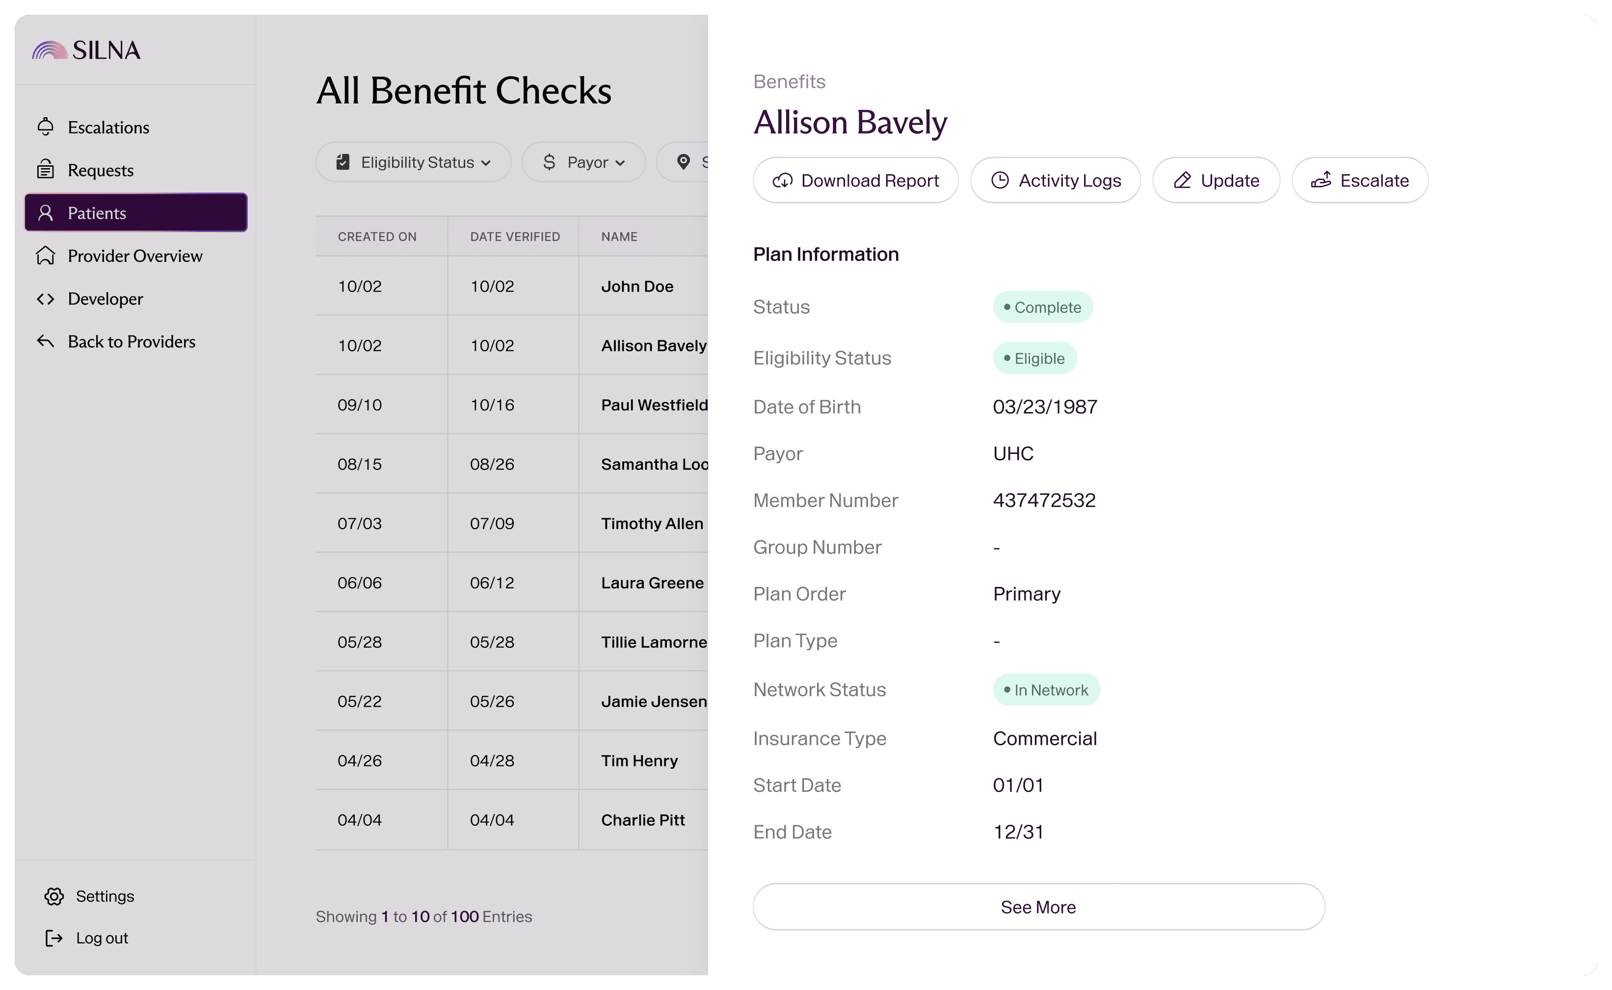Click the Provider Overview house icon
Image resolution: width=1612 pixels, height=990 pixels.
tap(45, 255)
